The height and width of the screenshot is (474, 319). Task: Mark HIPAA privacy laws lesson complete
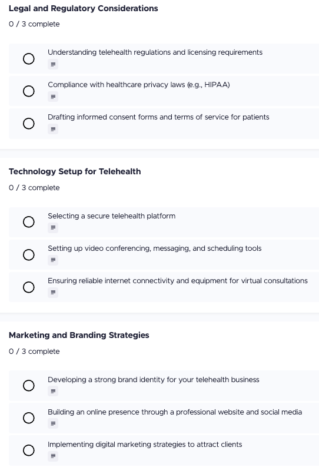[29, 91]
